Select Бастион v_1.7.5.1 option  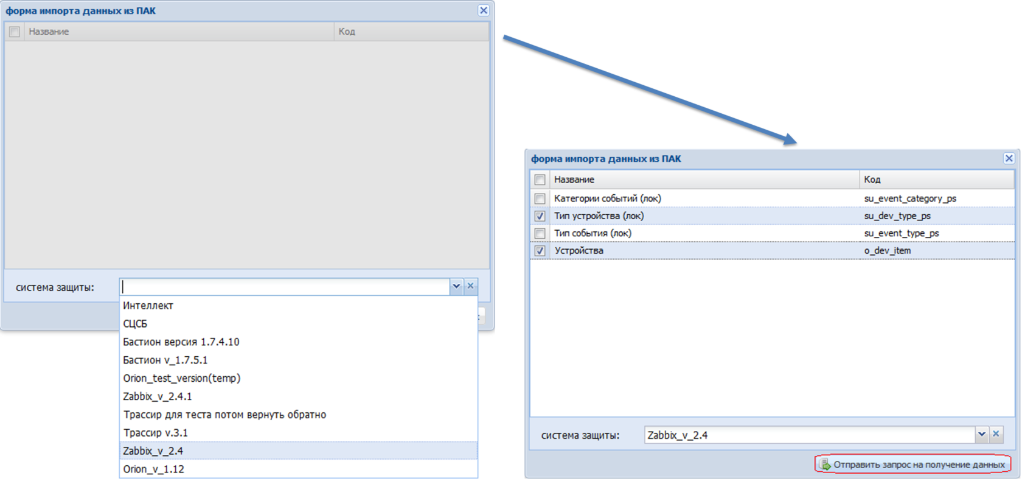(x=298, y=360)
